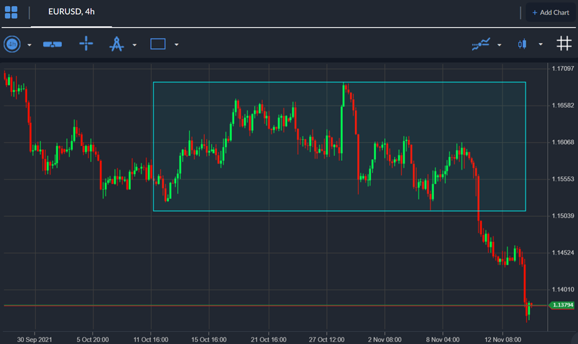This screenshot has width=578, height=344.
Task: Click the 11 Oct 16:00 time label
Action: pyautogui.click(x=151, y=340)
